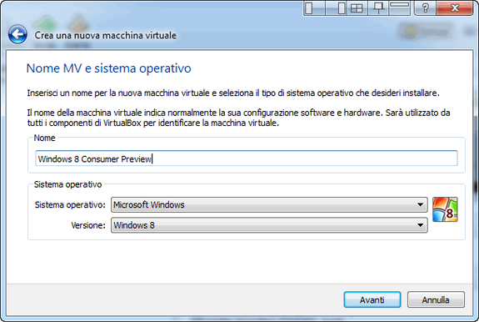Viewport: 479px width, 322px height.
Task: Click the Avanti button
Action: click(372, 299)
